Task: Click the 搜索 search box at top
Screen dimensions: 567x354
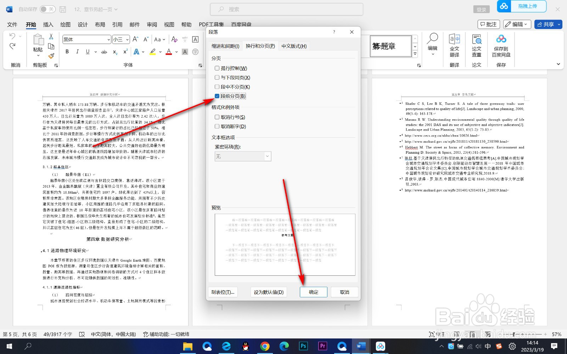Action: pos(287,9)
